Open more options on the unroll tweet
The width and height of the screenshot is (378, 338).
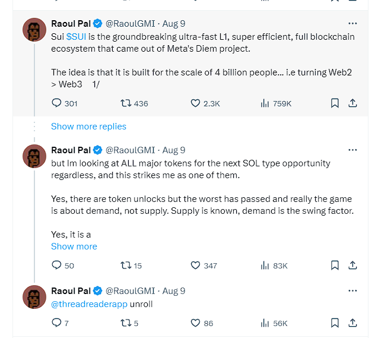(352, 291)
